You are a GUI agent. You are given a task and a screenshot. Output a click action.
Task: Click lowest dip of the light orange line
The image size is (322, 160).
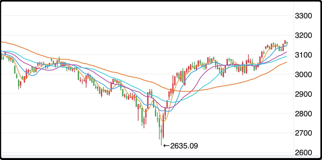click(163, 122)
